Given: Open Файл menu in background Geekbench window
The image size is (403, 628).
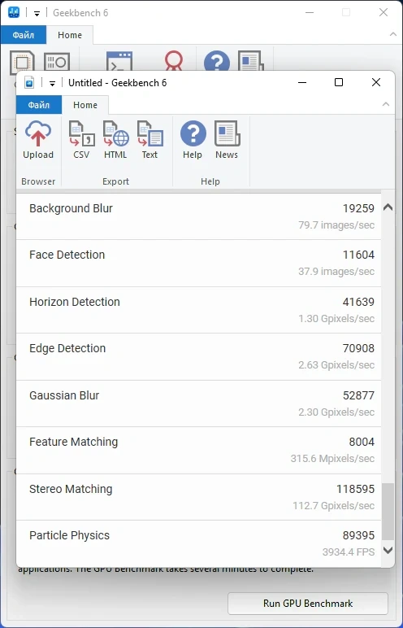Looking at the screenshot, I should [24, 35].
